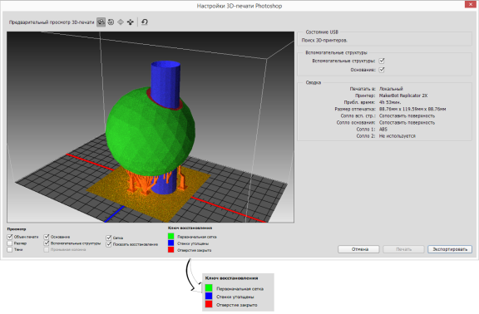
Task: Select the pan camera tool icon
Action: tap(121, 22)
